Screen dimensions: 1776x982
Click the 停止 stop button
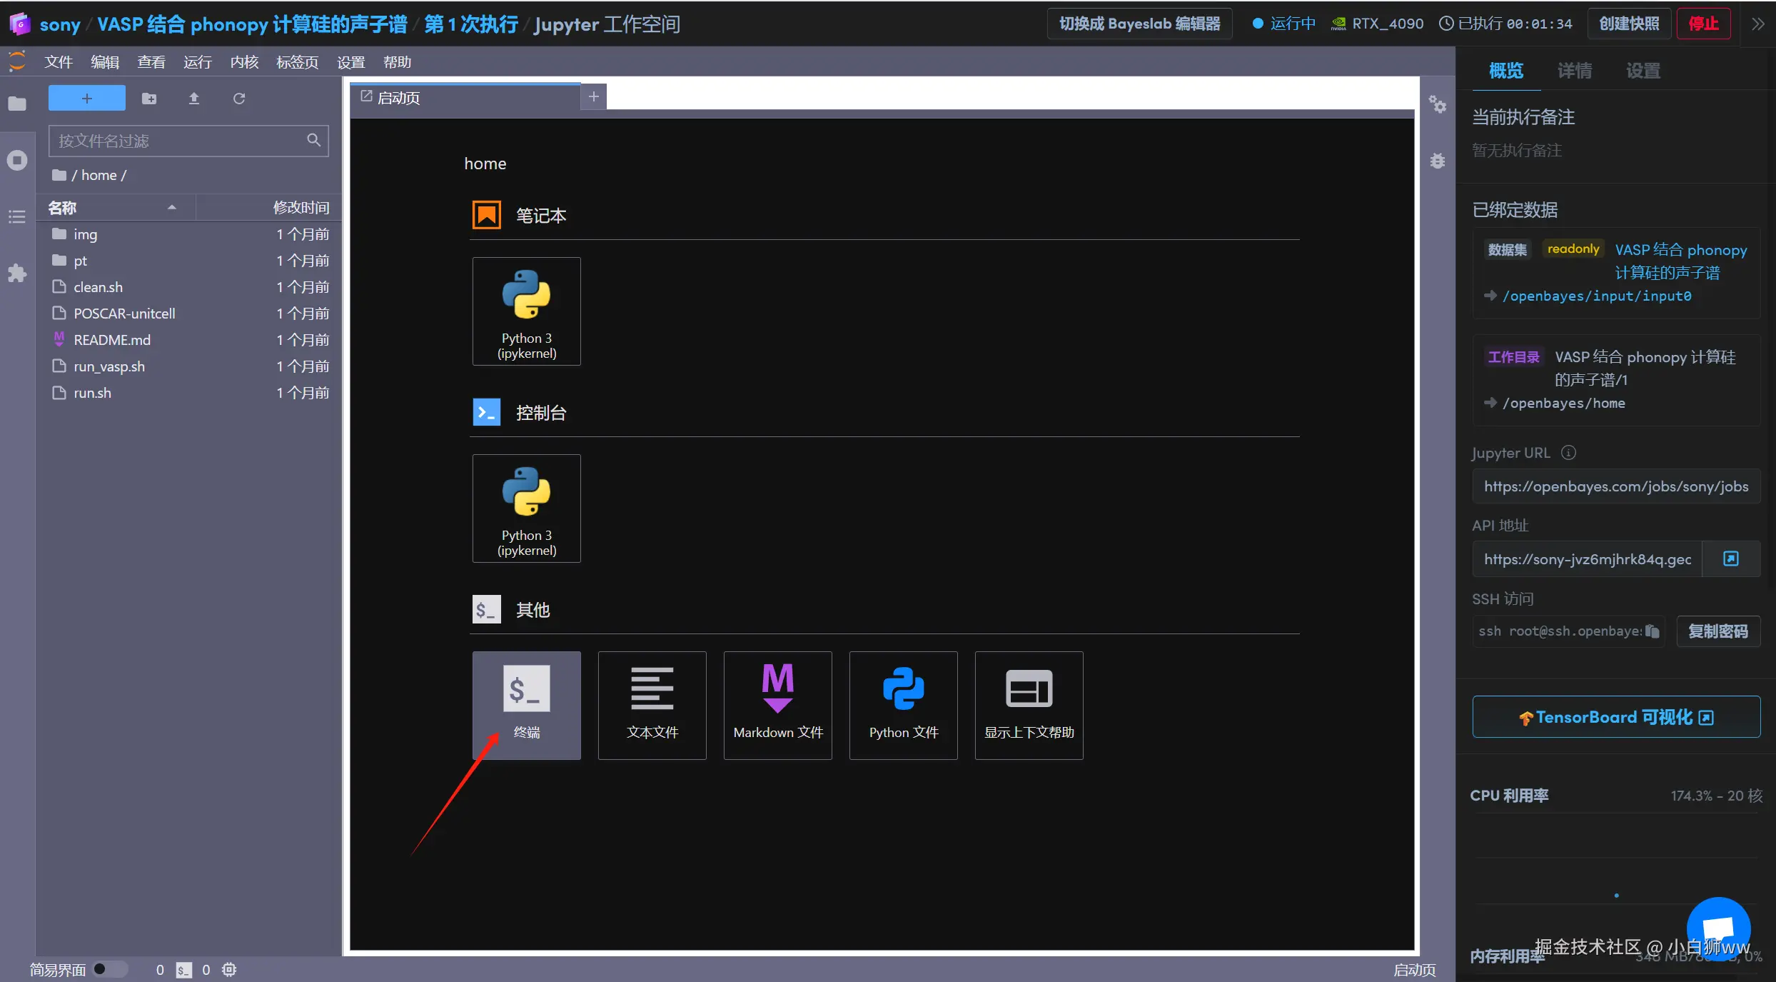[1703, 24]
